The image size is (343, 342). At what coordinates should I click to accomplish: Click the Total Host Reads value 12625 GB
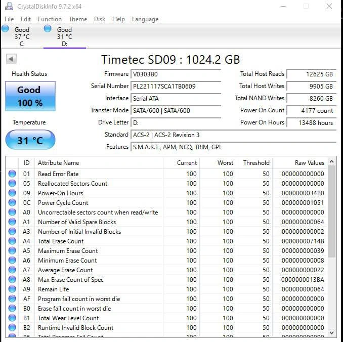312,74
